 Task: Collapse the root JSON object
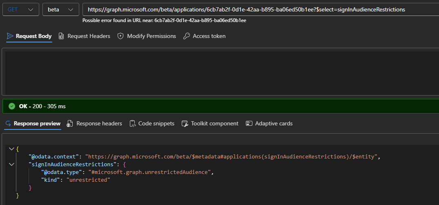(x=11, y=149)
